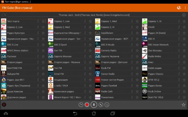Play Ralph радио
This screenshot has height=117, width=188.
point(155,68)
